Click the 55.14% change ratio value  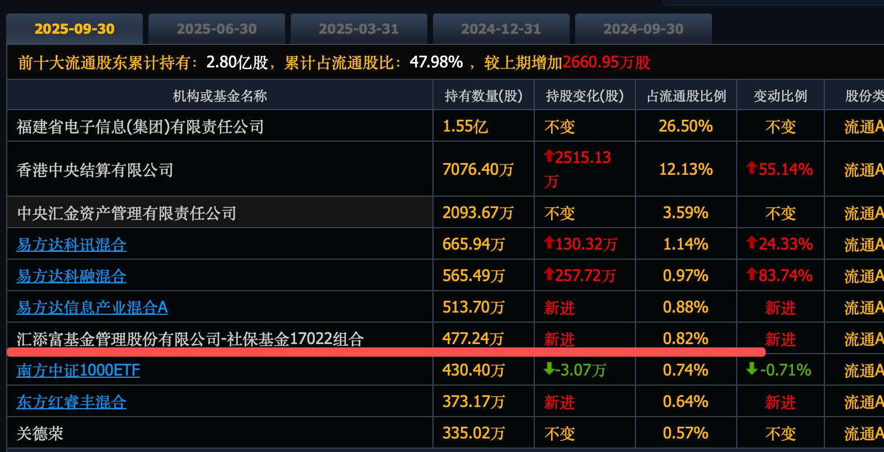(x=780, y=169)
